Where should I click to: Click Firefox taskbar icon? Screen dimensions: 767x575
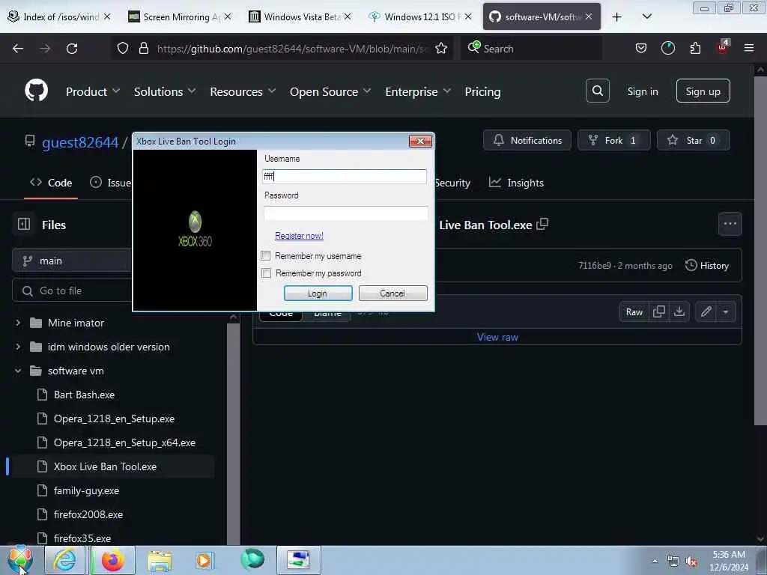(113, 560)
